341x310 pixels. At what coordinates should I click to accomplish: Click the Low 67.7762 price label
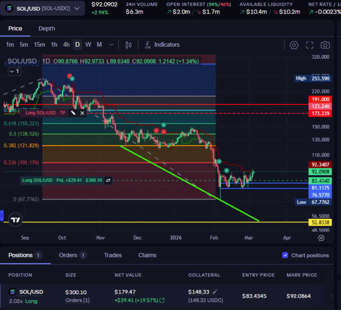pos(313,202)
